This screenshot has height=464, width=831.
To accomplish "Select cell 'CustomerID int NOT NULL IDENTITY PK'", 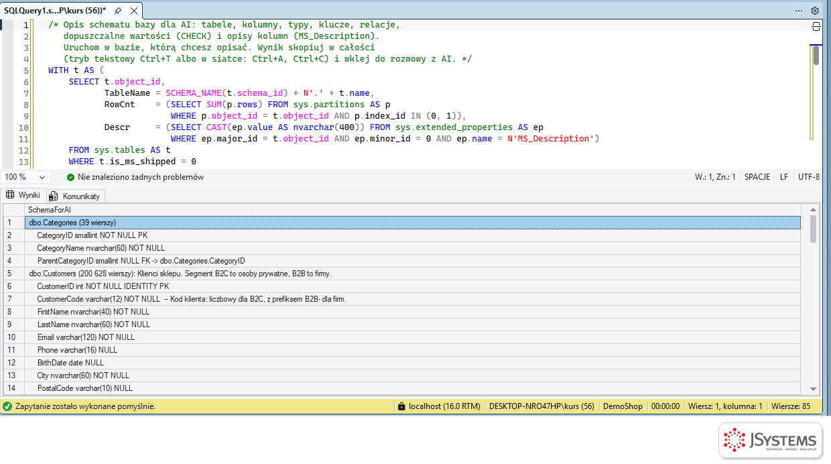I will click(x=413, y=286).
